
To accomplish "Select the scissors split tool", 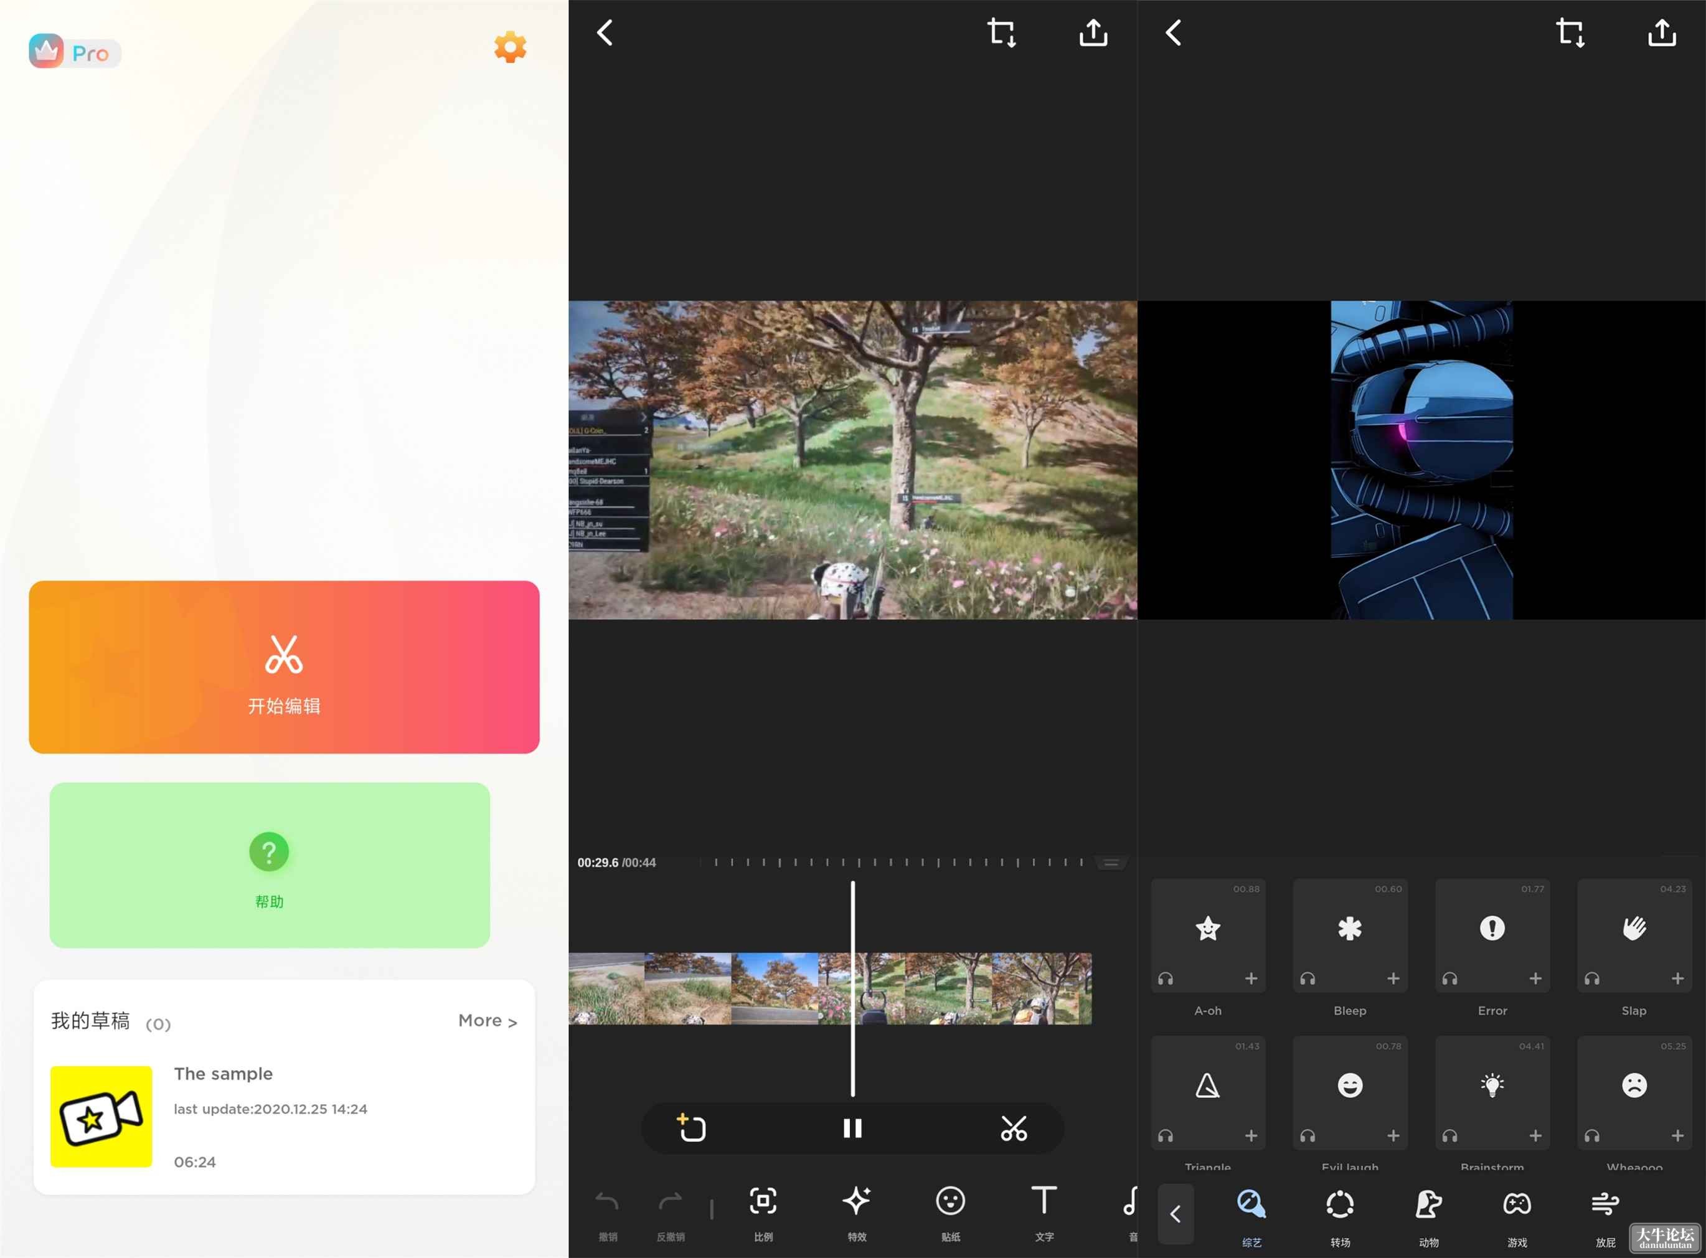I will [1014, 1128].
